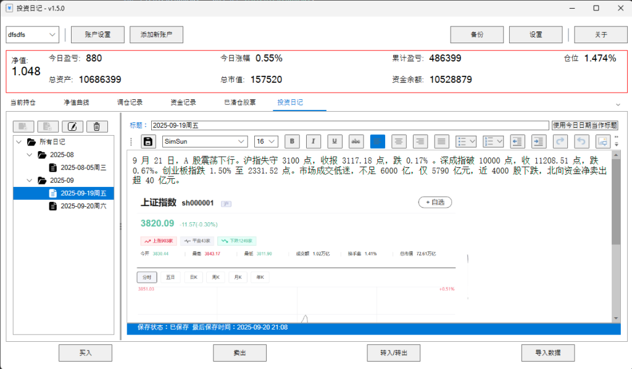Apply justify alignment to text
The height and width of the screenshot is (369, 632).
click(441, 141)
